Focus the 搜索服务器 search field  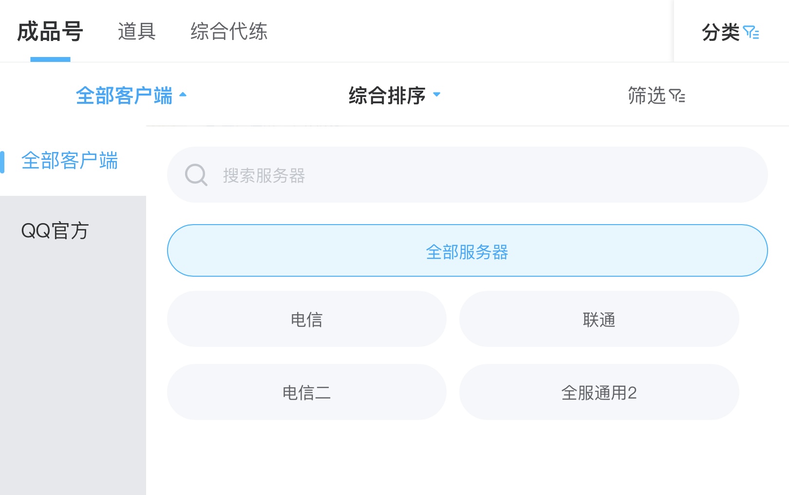[468, 175]
